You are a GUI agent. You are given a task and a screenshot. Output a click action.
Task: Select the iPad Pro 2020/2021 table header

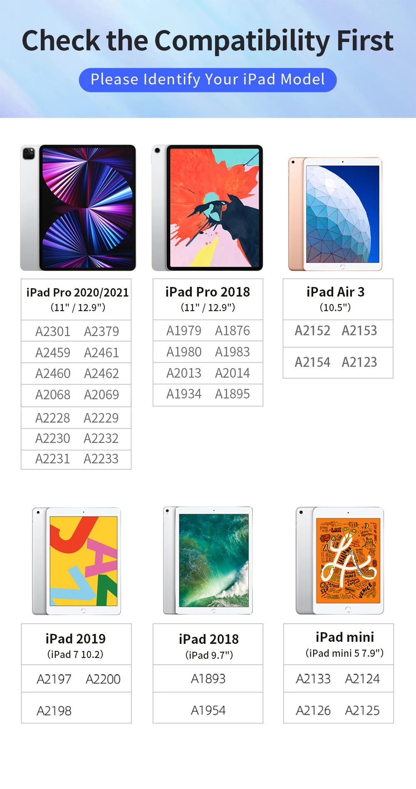77,299
